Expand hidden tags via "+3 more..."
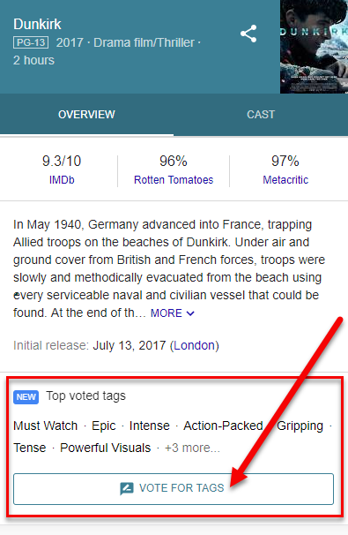Screen dimensions: 348x535 coord(192,448)
